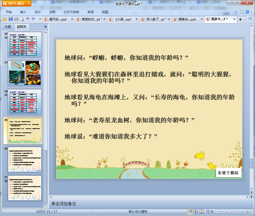The width and height of the screenshot is (255, 216).
Task: Save the presentation with the disk icon
Action: pyautogui.click(x=11, y=19)
